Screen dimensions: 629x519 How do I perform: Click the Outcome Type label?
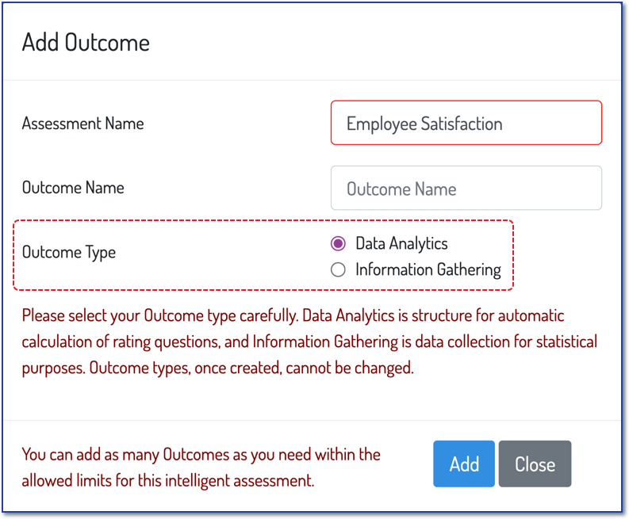click(68, 253)
